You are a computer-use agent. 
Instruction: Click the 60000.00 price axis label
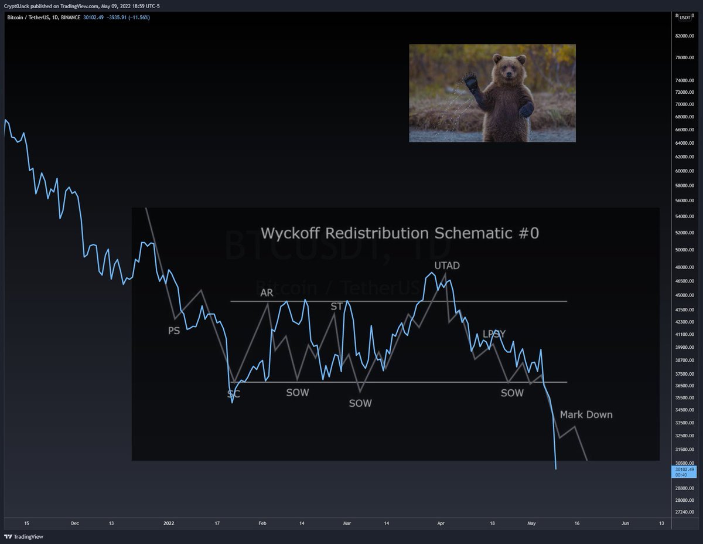coord(684,172)
